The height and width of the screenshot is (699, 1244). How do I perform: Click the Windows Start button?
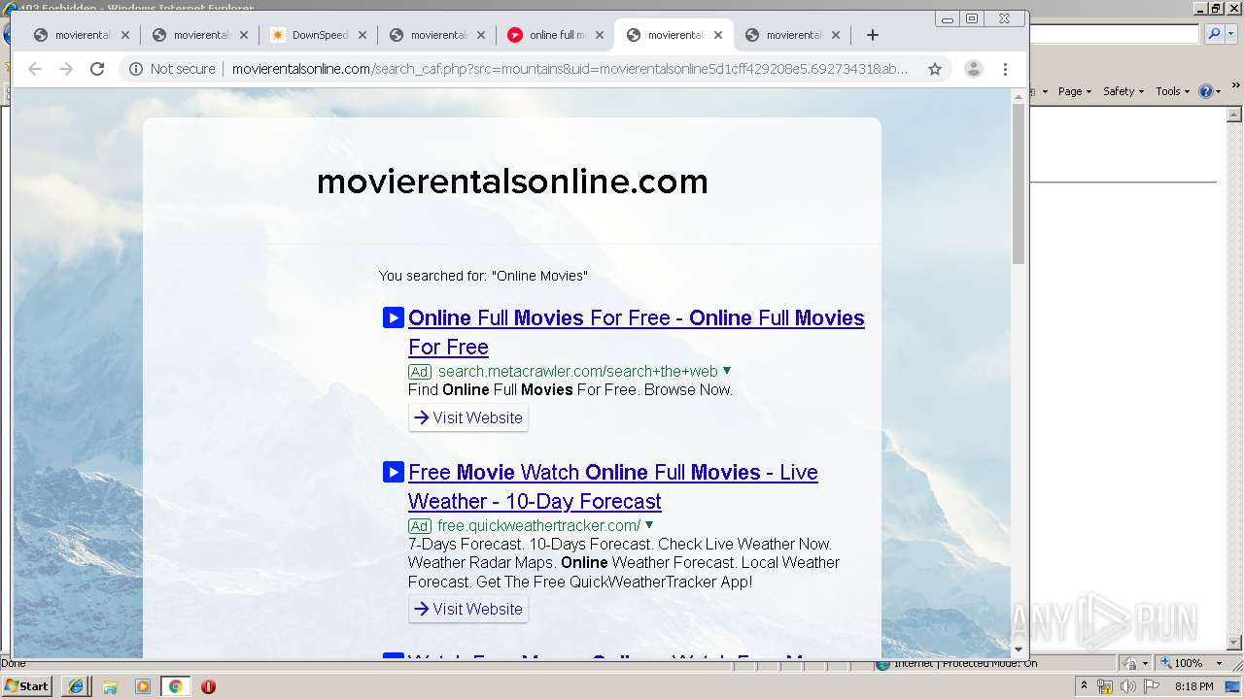tap(26, 685)
